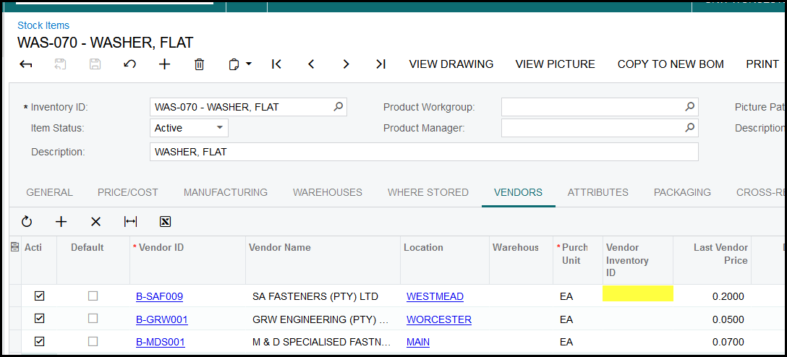
Task: Expand the clipboard dropdown arrow
Action: (x=249, y=64)
